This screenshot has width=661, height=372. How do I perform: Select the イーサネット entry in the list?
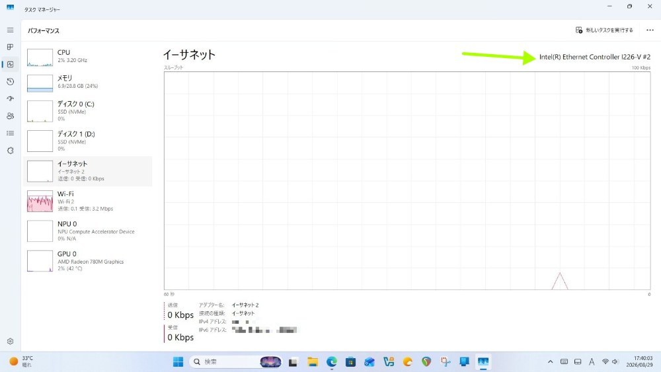(x=87, y=171)
